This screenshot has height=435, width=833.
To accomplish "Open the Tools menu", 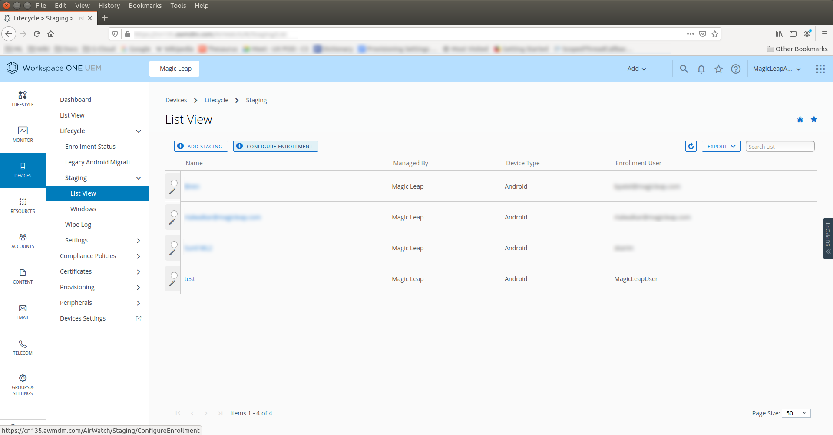I will (178, 6).
